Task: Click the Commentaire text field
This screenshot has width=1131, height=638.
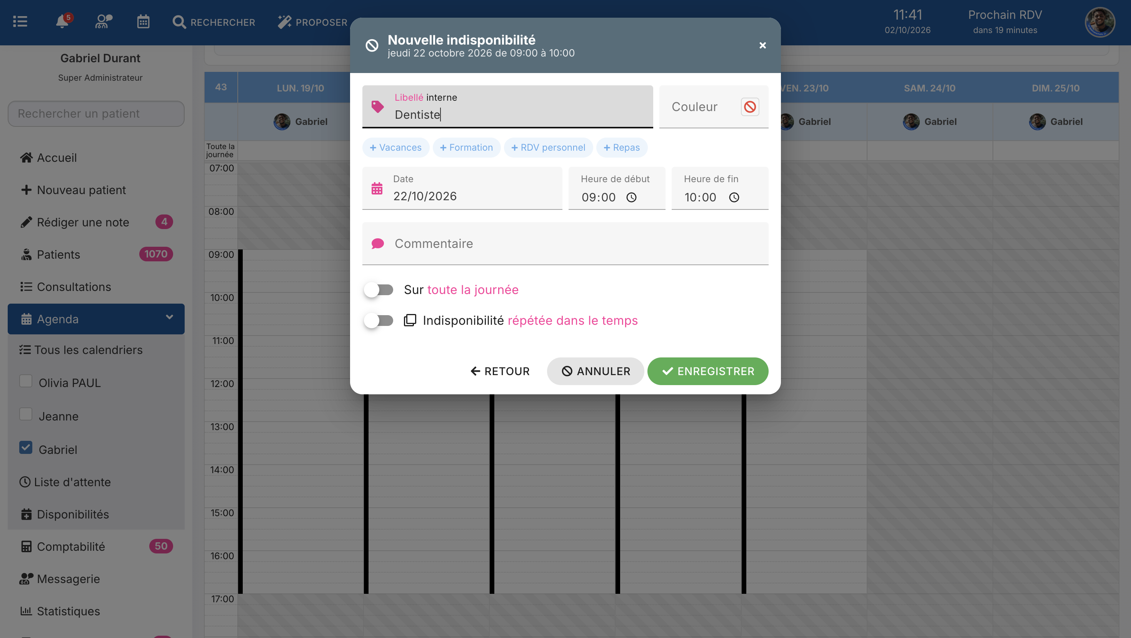Action: (x=565, y=244)
